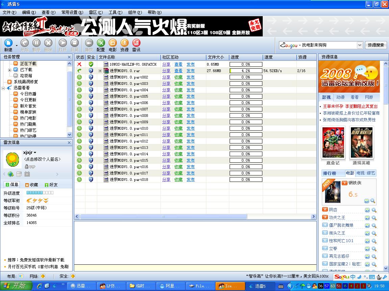Open the dropdown arrow beside 新建 button
Viewport: 389px width, 291px height.
[x=17, y=45]
